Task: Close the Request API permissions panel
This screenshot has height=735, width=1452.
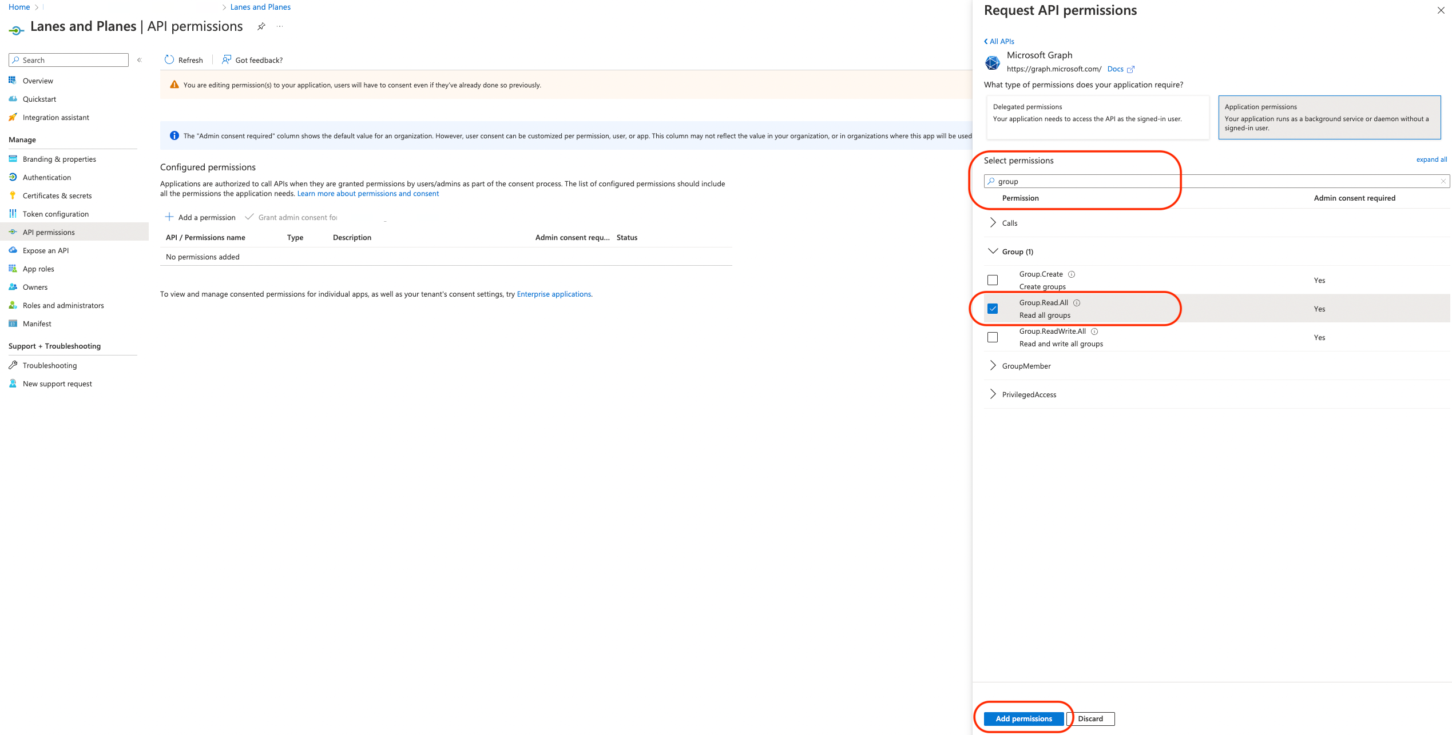Action: [x=1441, y=10]
